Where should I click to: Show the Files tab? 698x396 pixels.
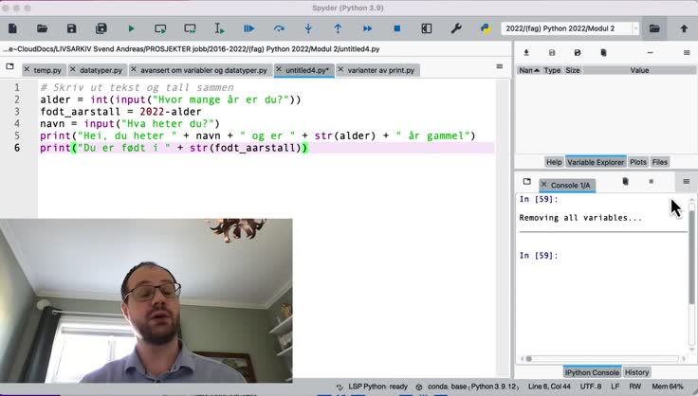[x=660, y=162]
